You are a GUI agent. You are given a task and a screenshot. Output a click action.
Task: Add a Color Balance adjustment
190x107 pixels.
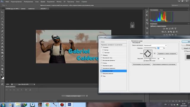165,32
